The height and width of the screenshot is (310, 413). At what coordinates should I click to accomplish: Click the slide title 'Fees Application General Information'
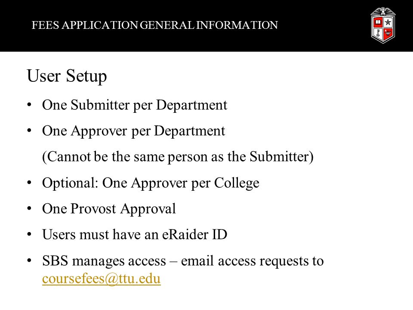155,25
